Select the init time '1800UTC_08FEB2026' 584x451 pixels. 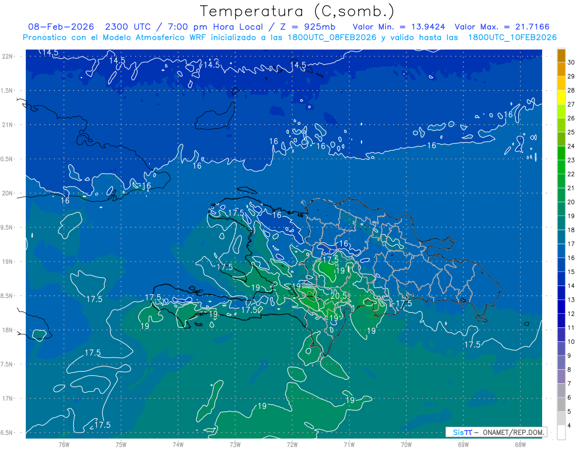pos(332,37)
